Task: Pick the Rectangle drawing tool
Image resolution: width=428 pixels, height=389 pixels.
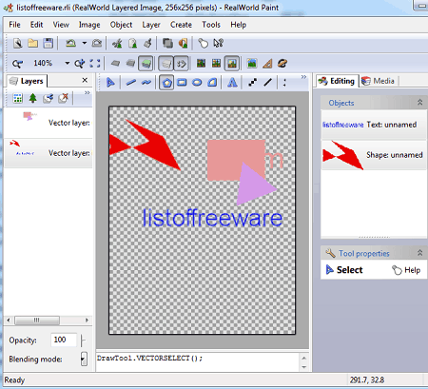Action: 182,83
